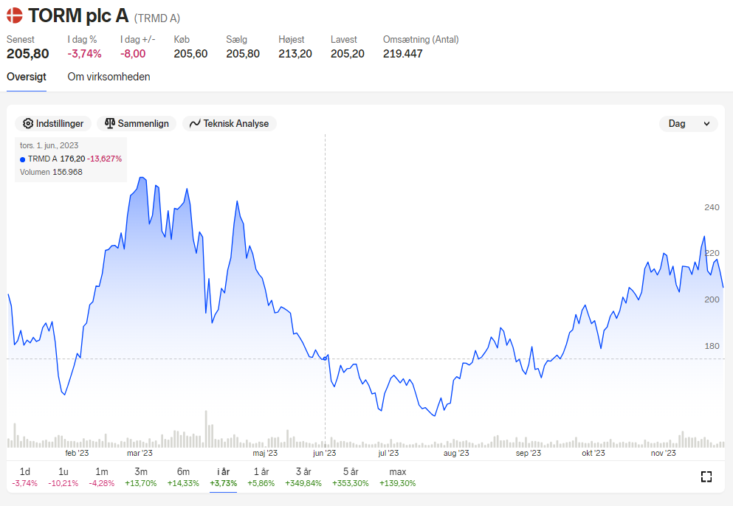733x506 pixels.
Task: Click the Højest value 213,20
Action: pyautogui.click(x=295, y=54)
